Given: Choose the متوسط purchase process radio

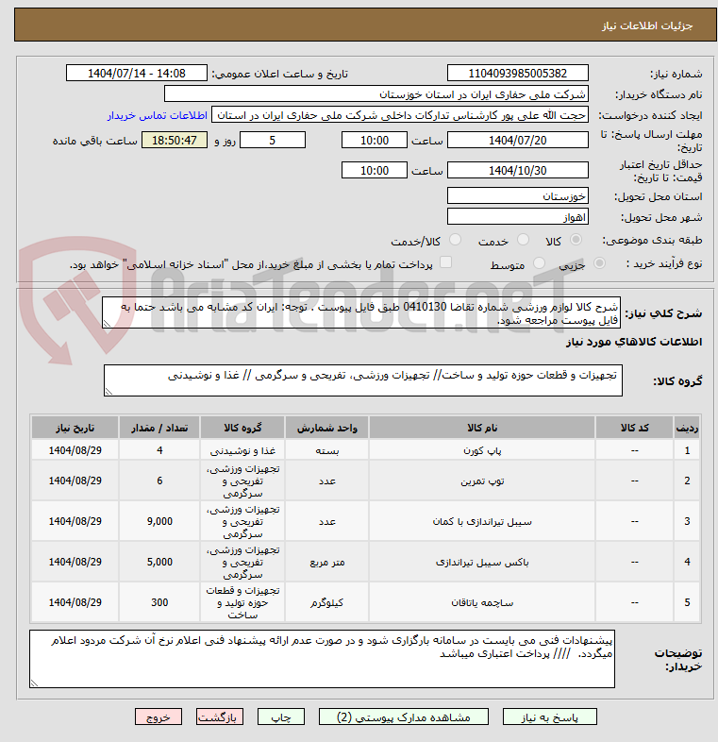Looking at the screenshot, I should (539, 263).
